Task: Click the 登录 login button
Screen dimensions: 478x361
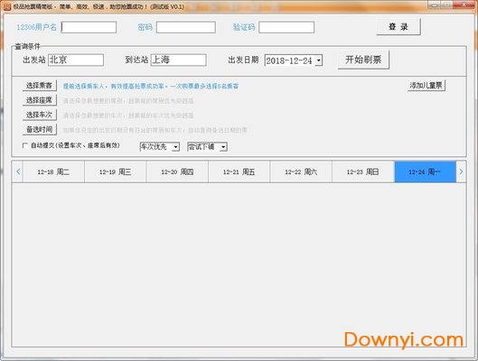Action: pos(398,27)
